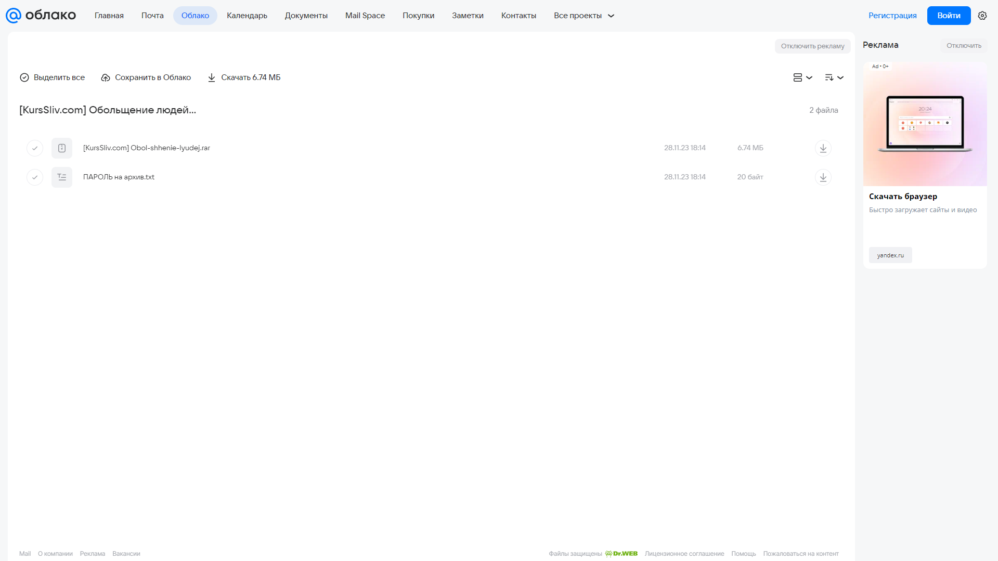Open the Календарь section
The height and width of the screenshot is (561, 998).
(247, 16)
